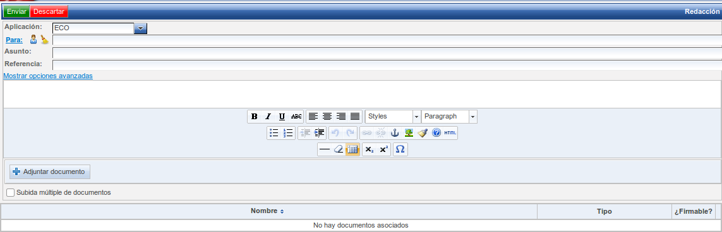
Task: Toggle underline formatting
Action: [x=282, y=117]
